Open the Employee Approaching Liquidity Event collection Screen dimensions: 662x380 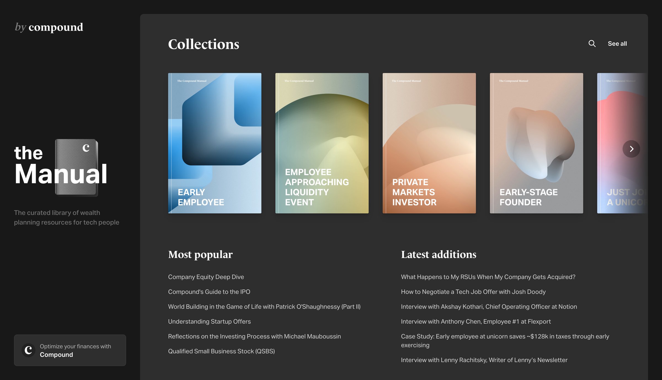pos(322,143)
